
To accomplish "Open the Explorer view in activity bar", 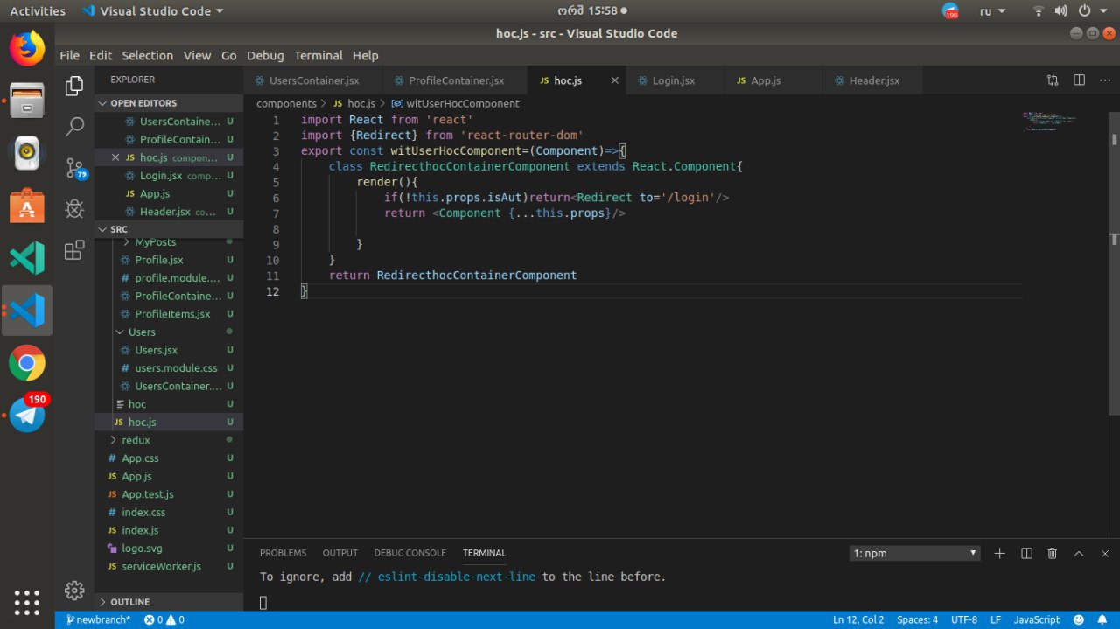I will [75, 86].
